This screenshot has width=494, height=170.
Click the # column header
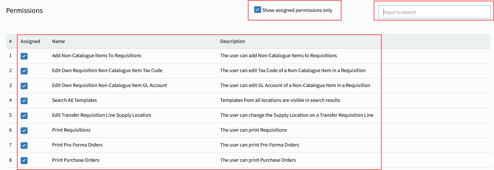[x=11, y=41]
